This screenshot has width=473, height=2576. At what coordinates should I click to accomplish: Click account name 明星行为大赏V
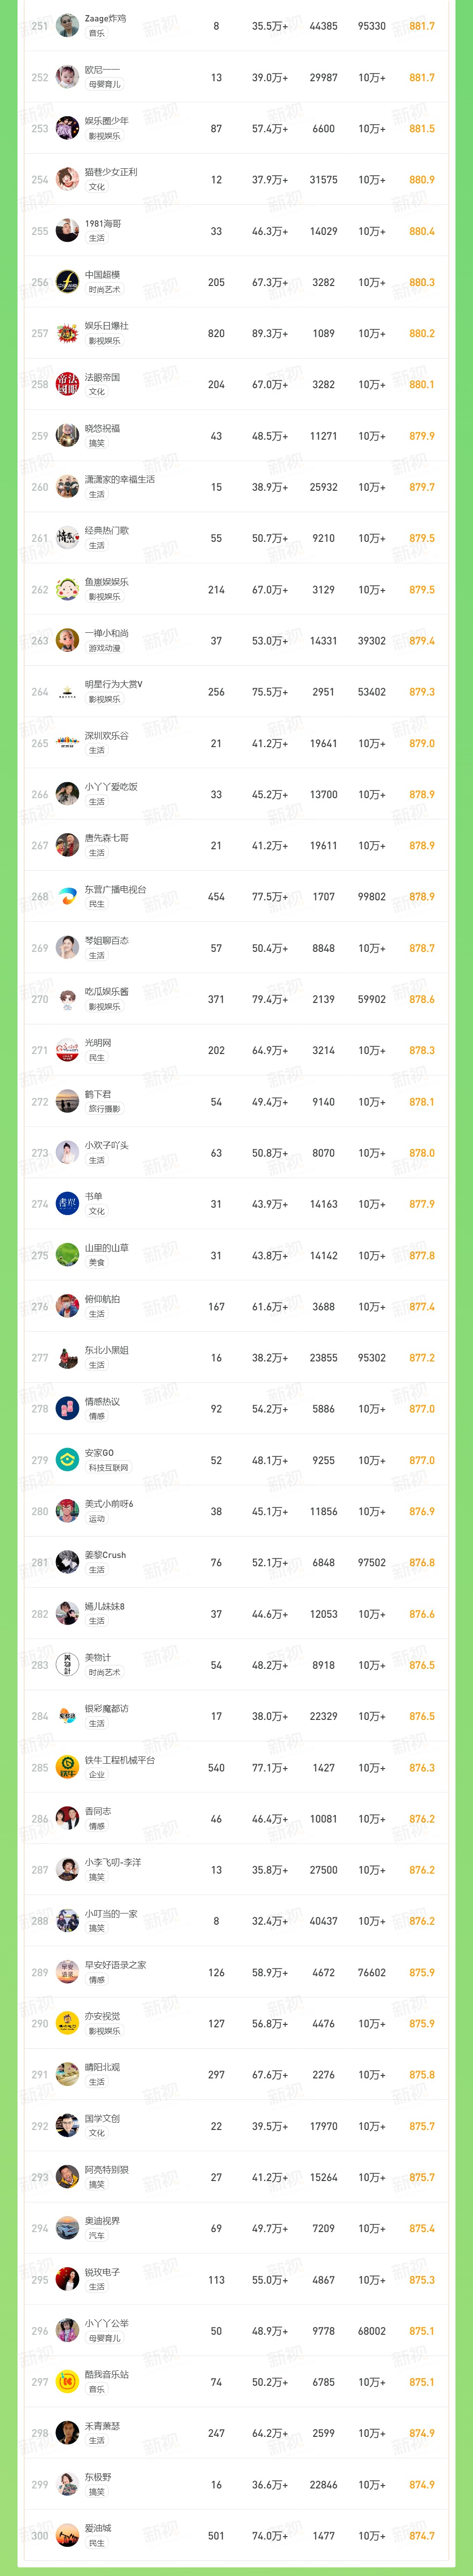113,684
